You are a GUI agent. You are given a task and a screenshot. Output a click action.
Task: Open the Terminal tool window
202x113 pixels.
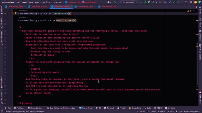[x=109, y=108]
